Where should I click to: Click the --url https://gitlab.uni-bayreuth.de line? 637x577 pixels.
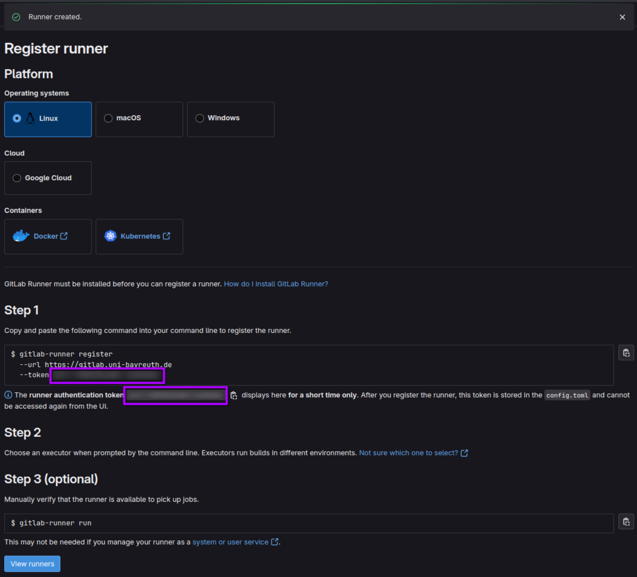[96, 365]
